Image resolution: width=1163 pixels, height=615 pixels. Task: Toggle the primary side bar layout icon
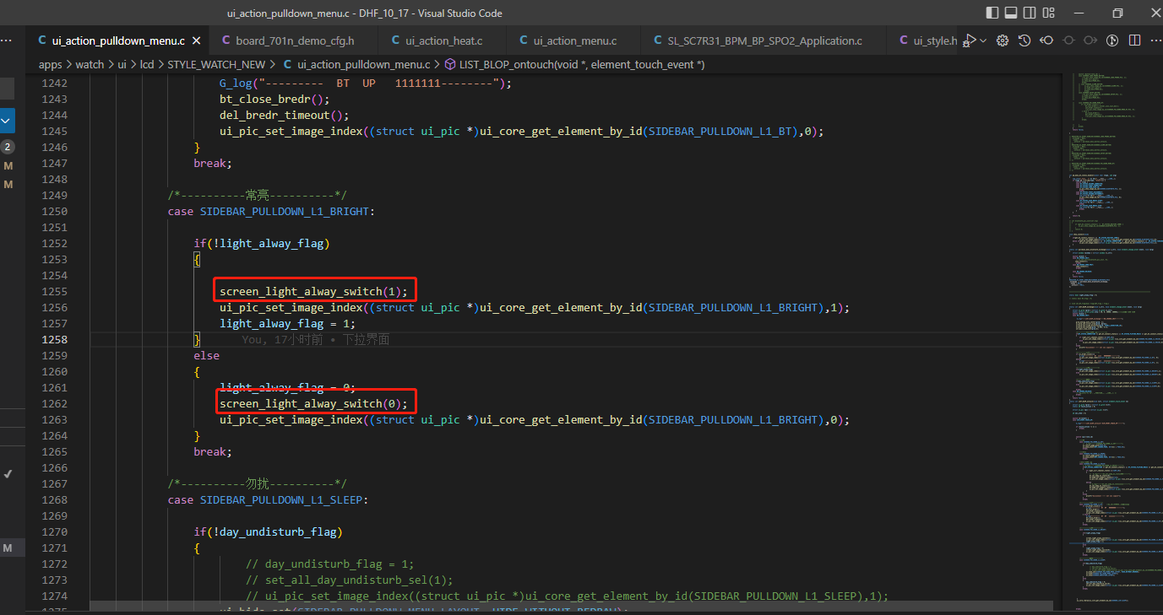coord(992,13)
